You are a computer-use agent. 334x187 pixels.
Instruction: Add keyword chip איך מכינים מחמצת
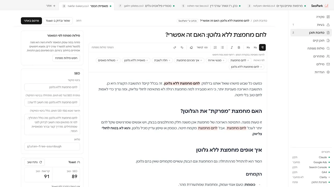(189, 60)
